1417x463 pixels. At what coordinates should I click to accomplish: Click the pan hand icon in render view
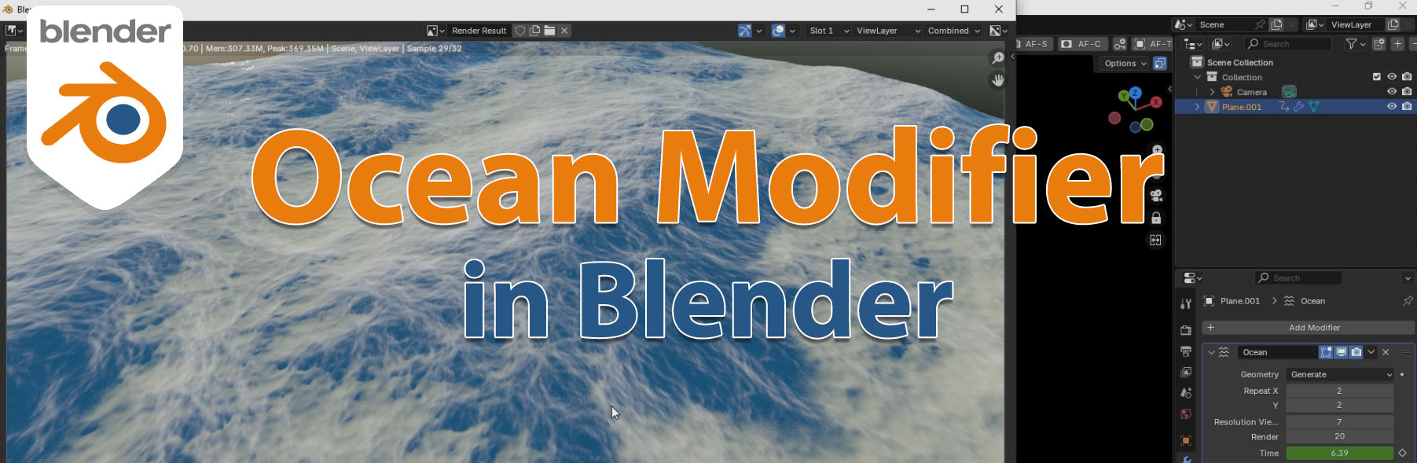[997, 80]
